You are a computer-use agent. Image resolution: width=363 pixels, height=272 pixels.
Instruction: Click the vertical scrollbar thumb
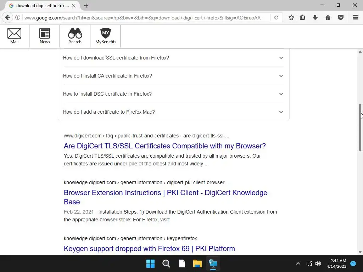point(360,127)
